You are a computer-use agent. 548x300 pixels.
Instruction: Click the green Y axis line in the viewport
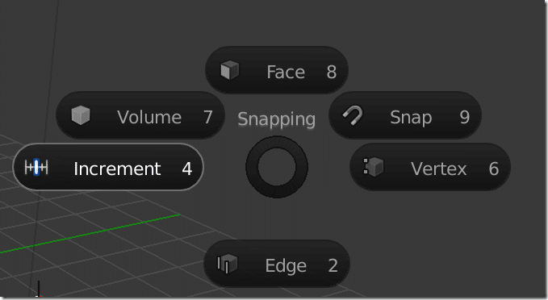point(90,233)
